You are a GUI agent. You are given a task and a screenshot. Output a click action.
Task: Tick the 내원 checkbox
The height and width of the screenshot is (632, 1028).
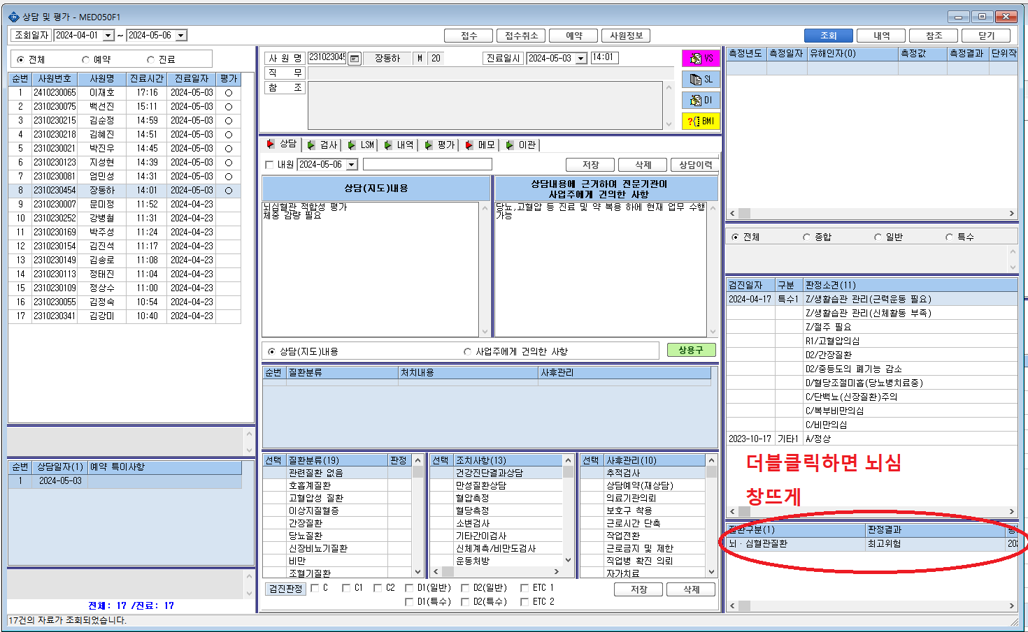point(269,165)
